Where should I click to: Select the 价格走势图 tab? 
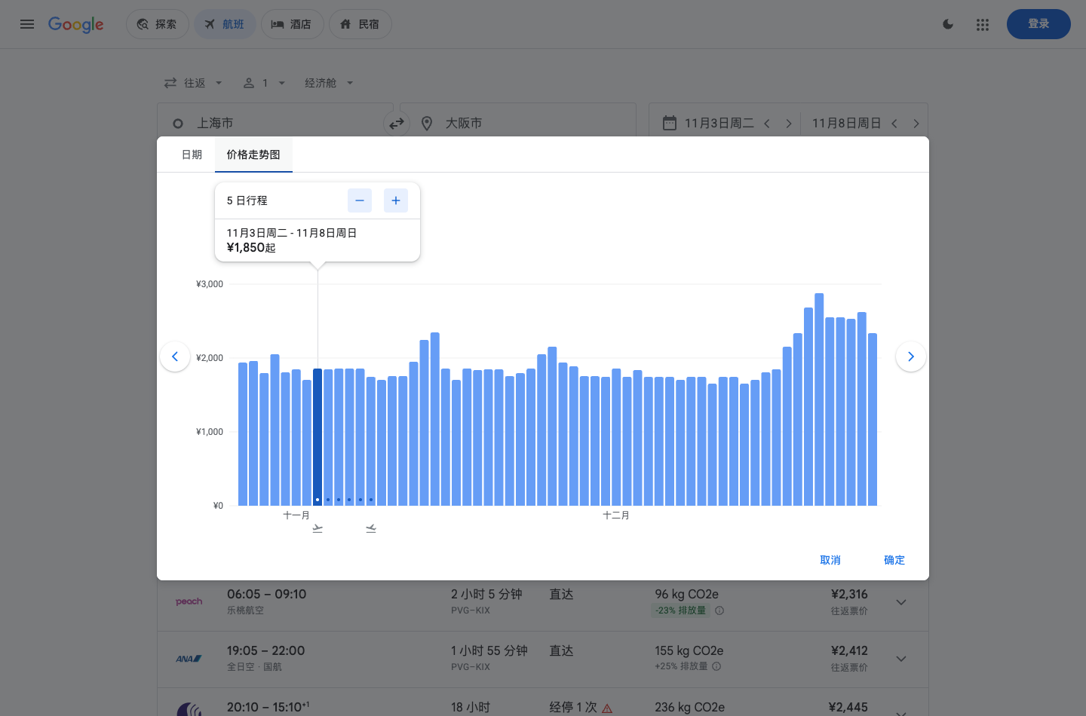(253, 155)
